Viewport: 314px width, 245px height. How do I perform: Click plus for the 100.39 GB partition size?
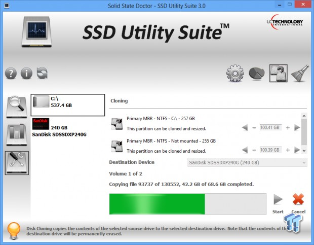[x=288, y=150]
